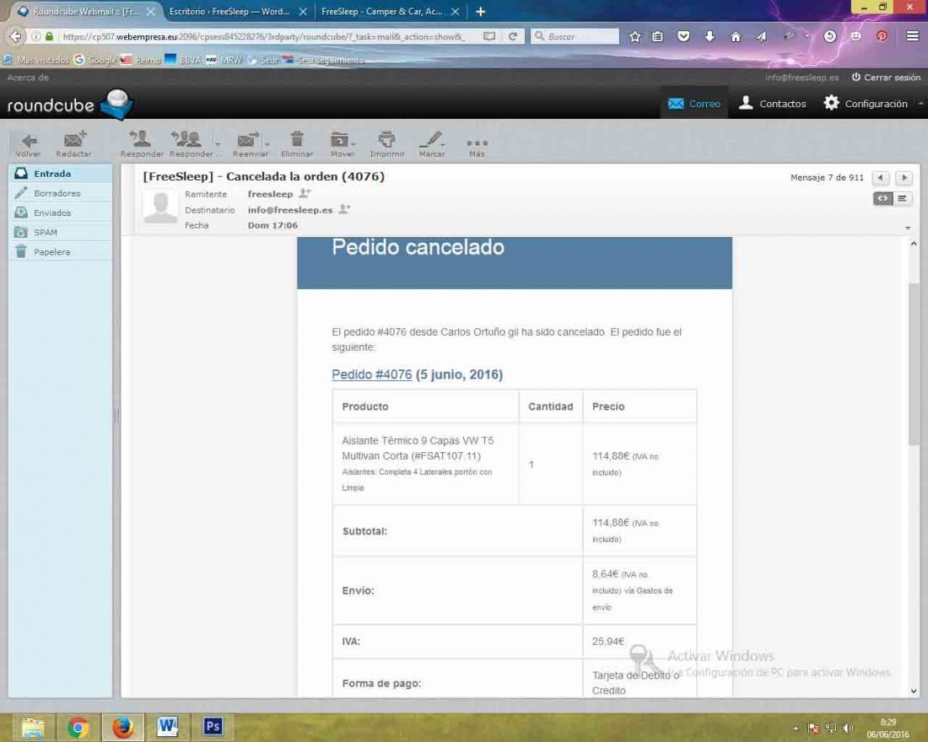
Task: Click the sender avatar placeholder image
Action: tap(160, 207)
